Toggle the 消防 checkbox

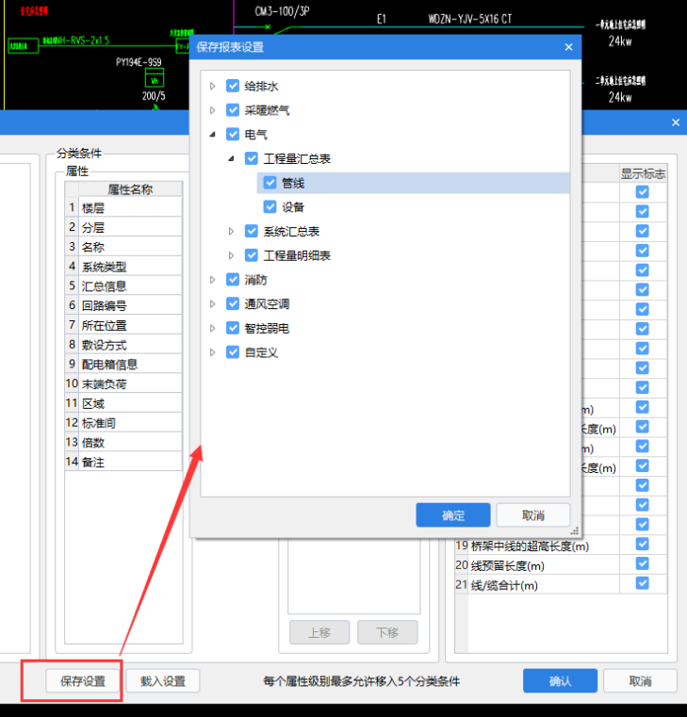233,280
